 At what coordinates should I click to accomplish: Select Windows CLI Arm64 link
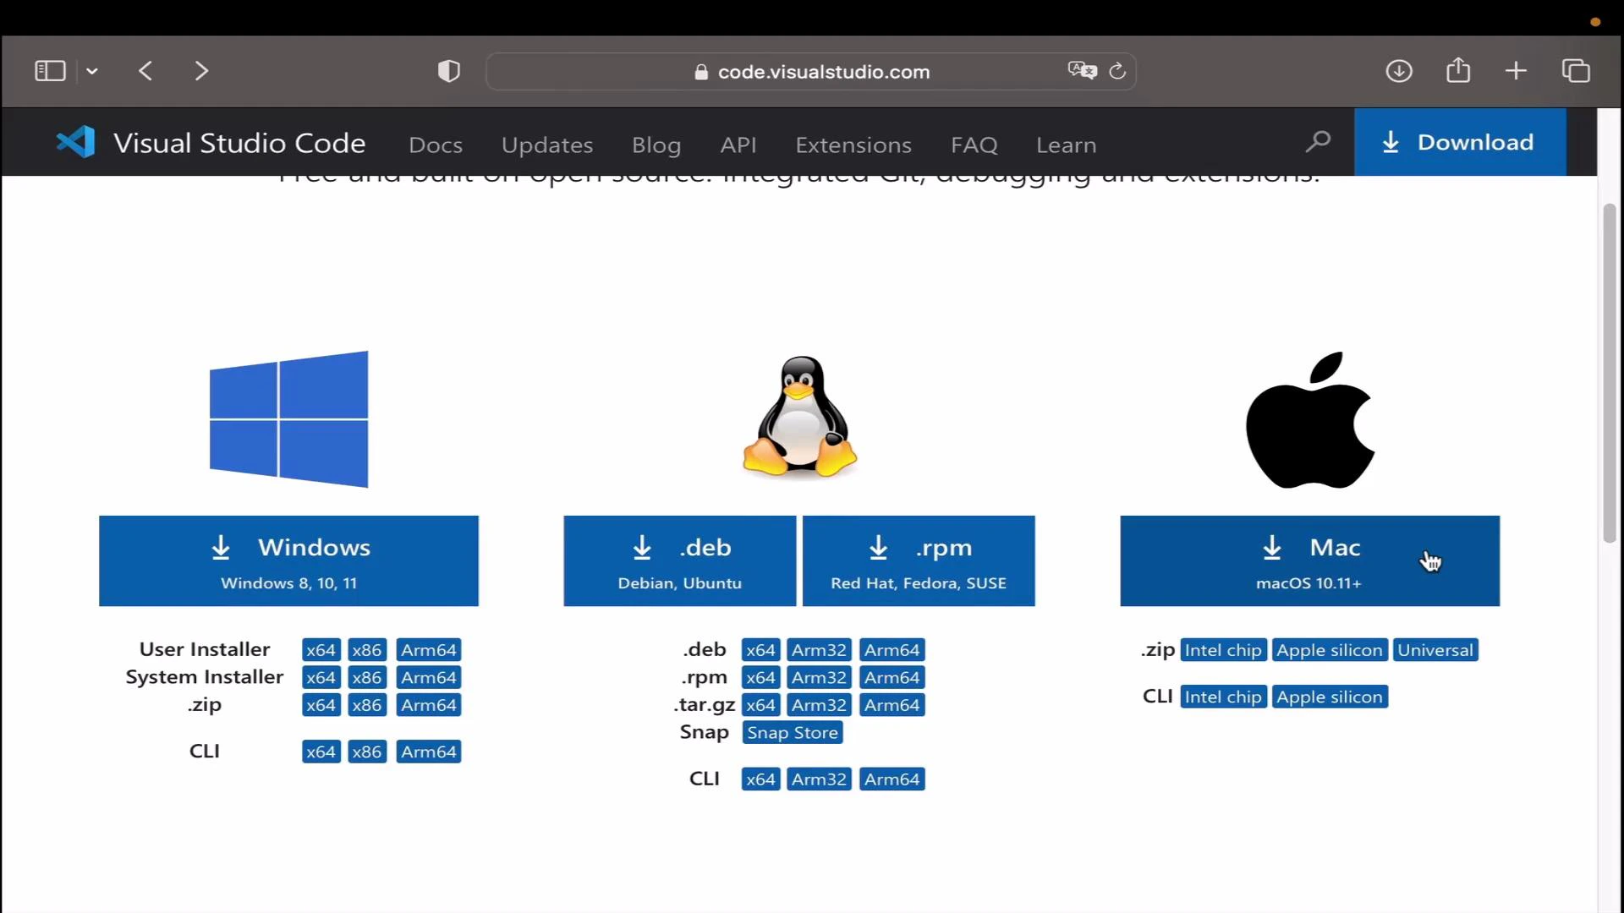click(x=429, y=752)
